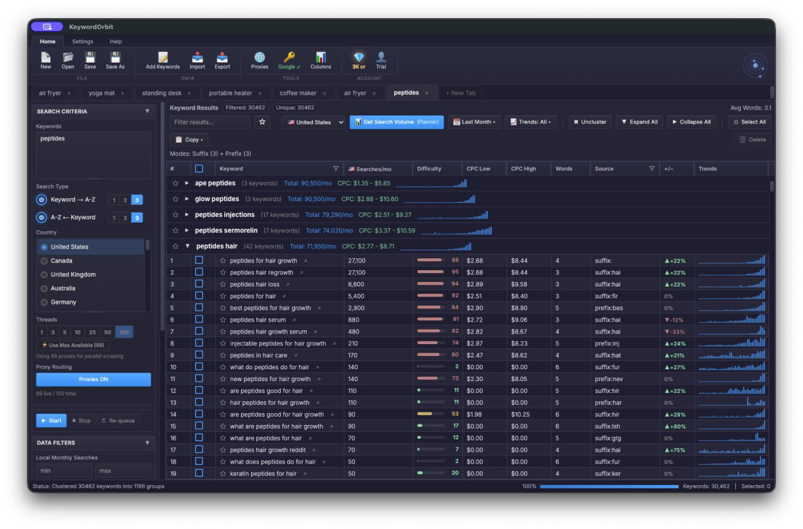
Task: Set threads to 50
Action: pos(107,332)
